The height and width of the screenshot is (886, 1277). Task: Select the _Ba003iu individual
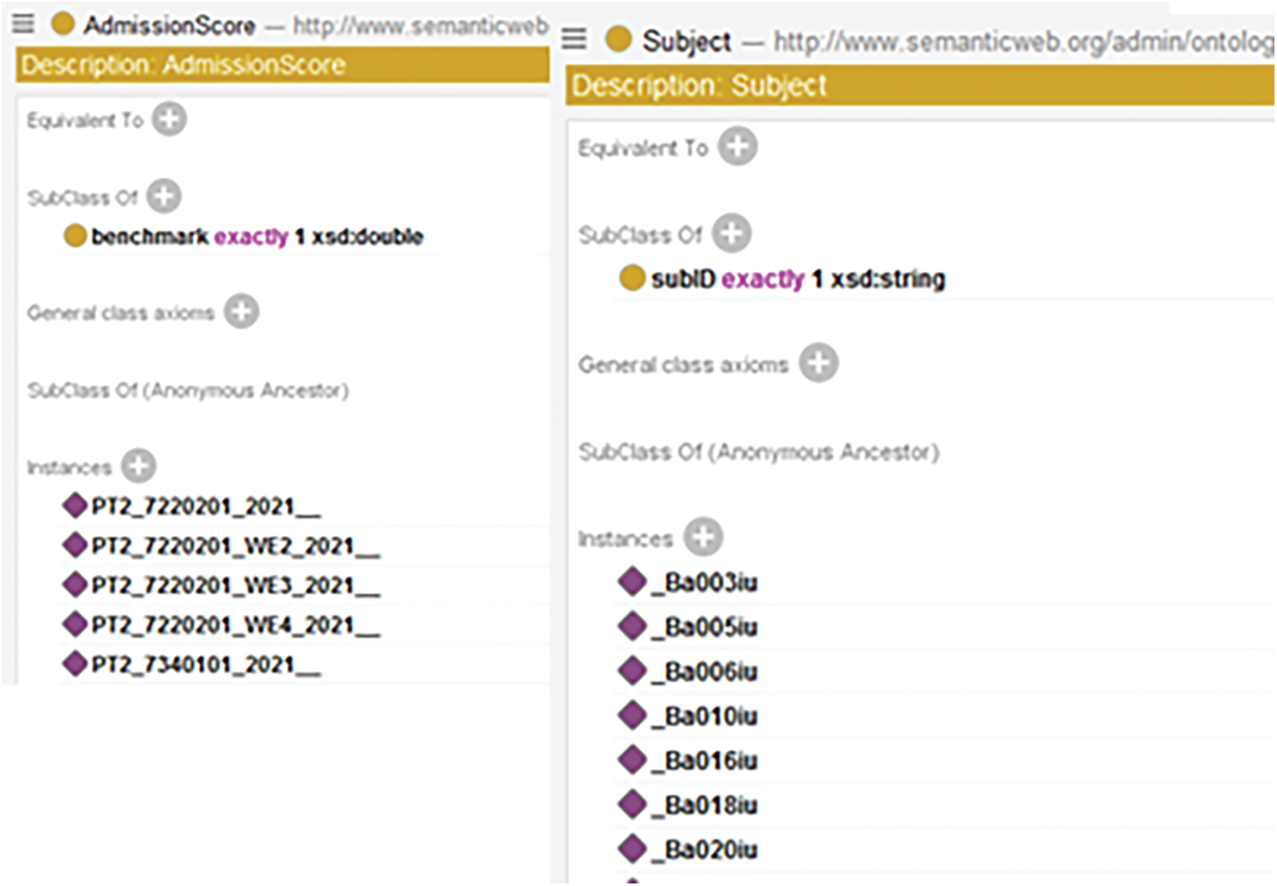point(710,583)
